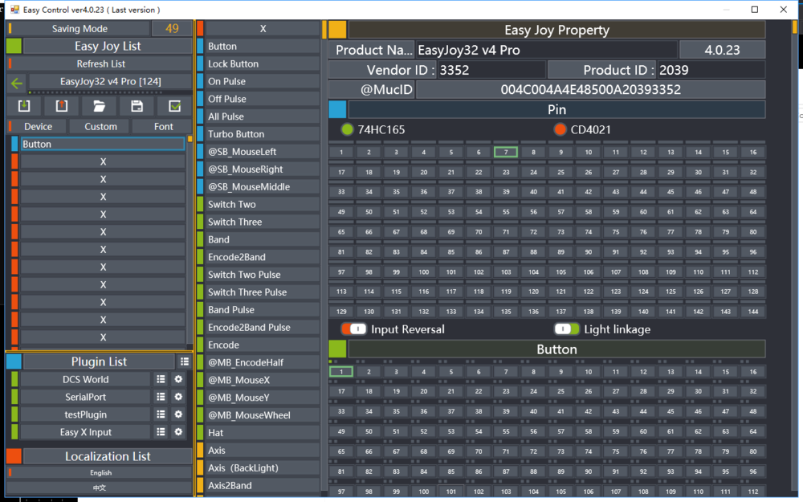Choose Axis (BackLight) type

pyautogui.click(x=263, y=467)
